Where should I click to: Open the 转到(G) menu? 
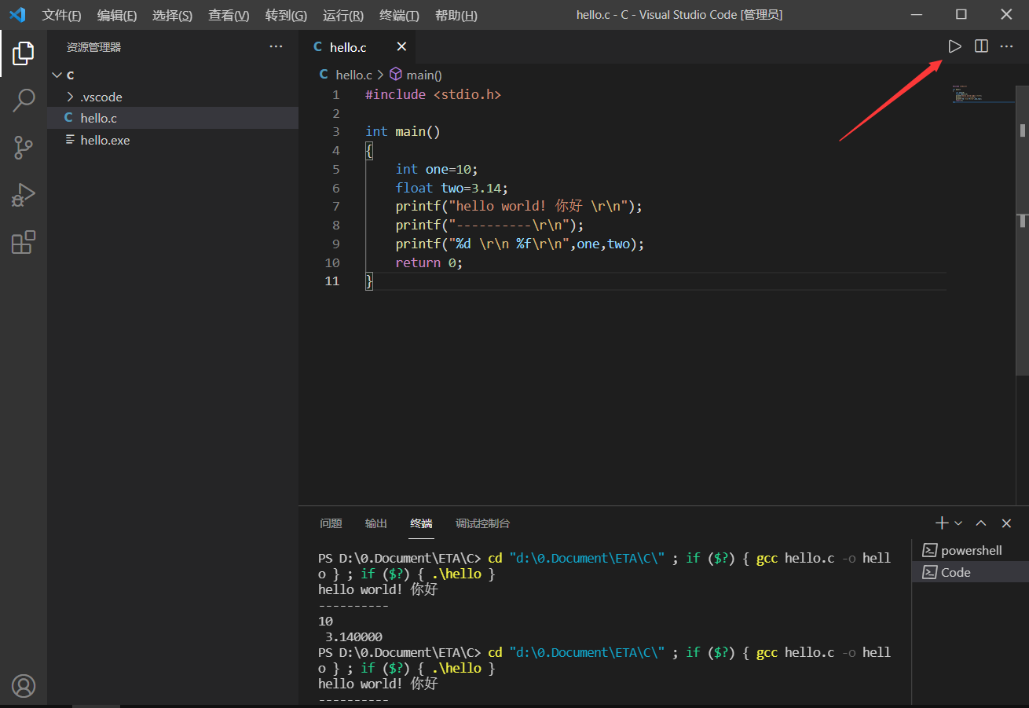click(x=286, y=16)
